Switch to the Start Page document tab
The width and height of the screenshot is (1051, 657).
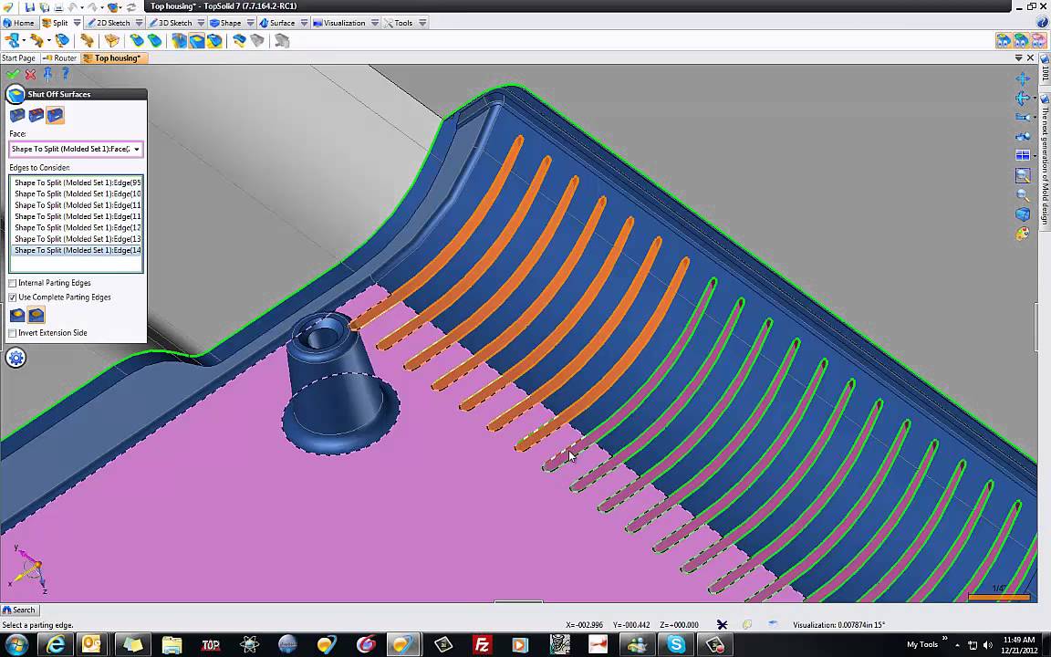19,58
